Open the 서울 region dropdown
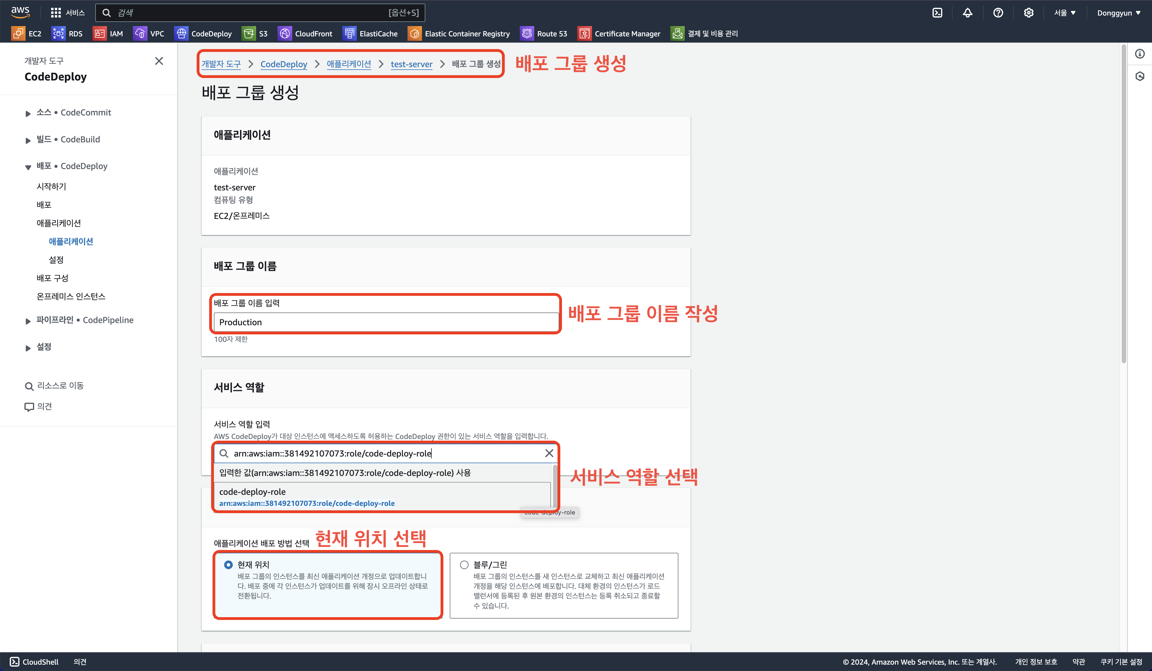Image resolution: width=1152 pixels, height=671 pixels. 1065,13
